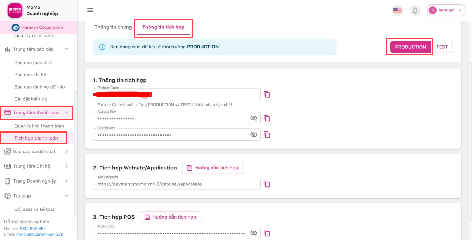Collapse the Trợ giúp chevron

tap(67, 196)
